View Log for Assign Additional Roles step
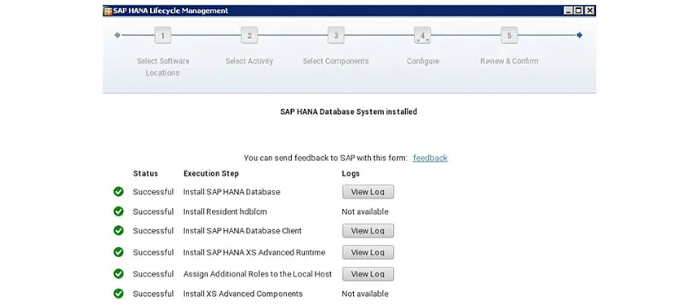697x305 pixels. [368, 274]
